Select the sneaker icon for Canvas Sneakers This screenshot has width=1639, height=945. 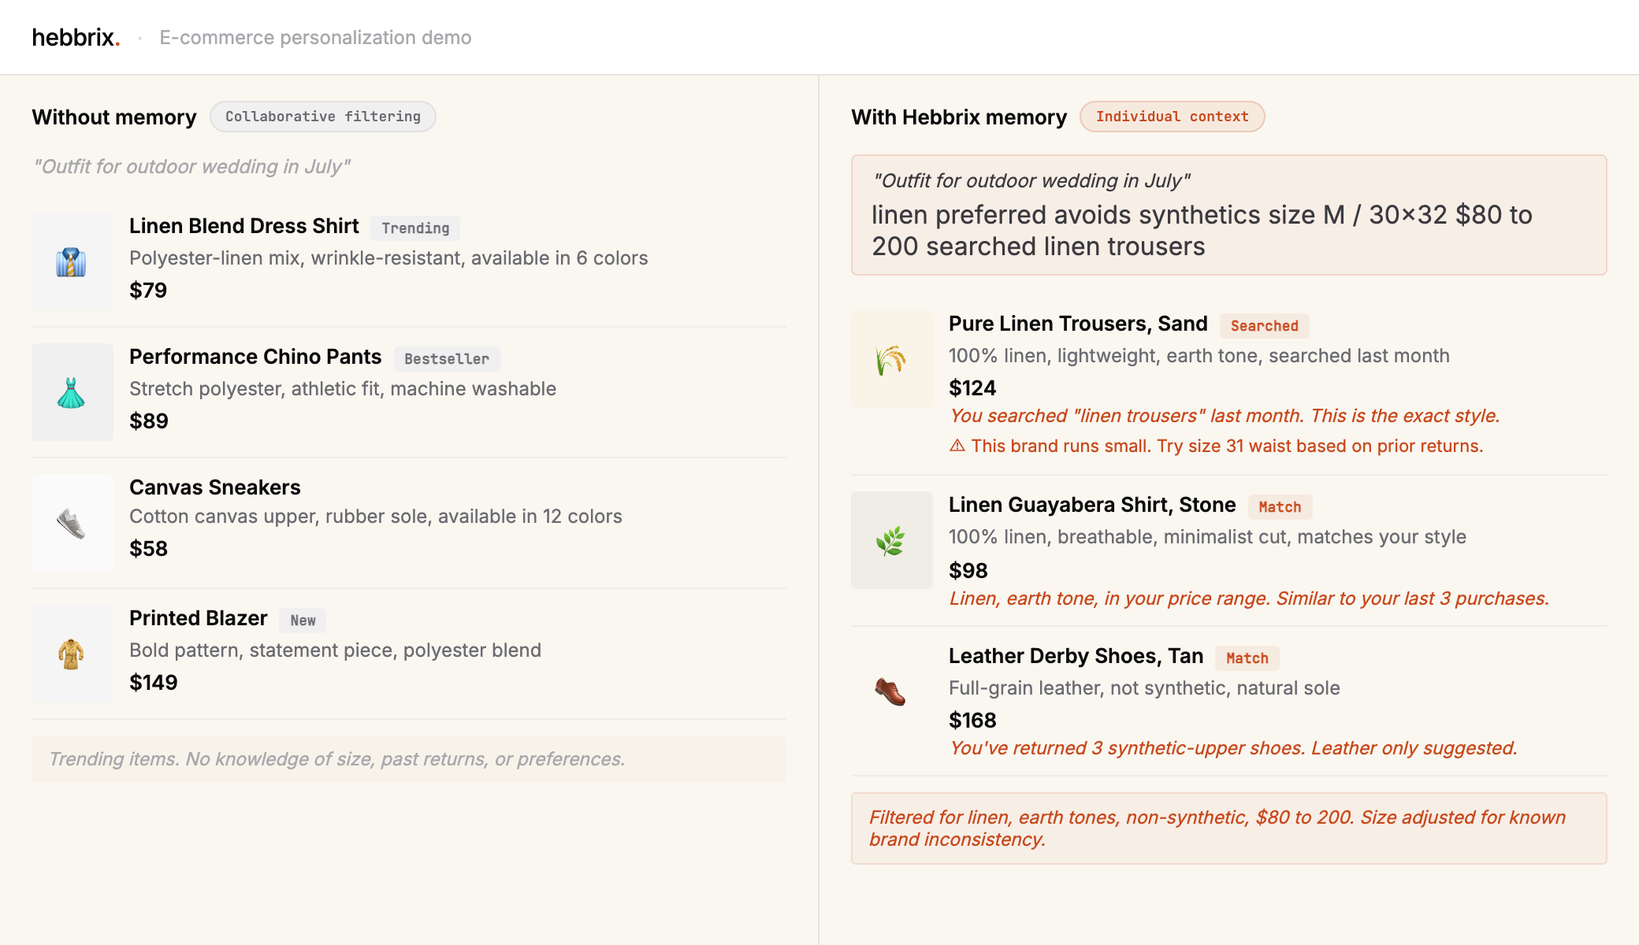[x=72, y=523]
